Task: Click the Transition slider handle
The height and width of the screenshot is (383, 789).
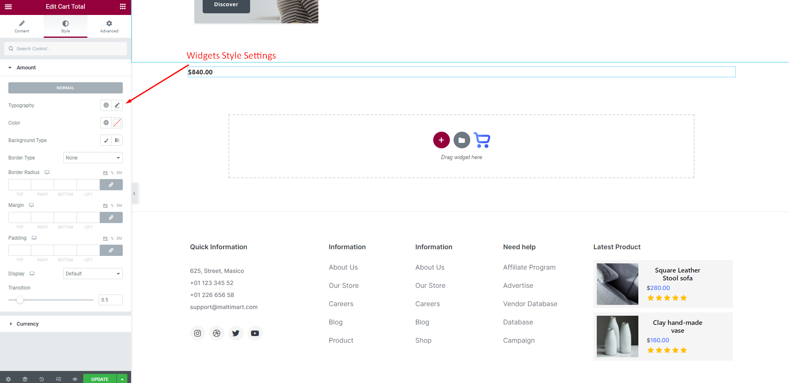Action: (x=20, y=300)
